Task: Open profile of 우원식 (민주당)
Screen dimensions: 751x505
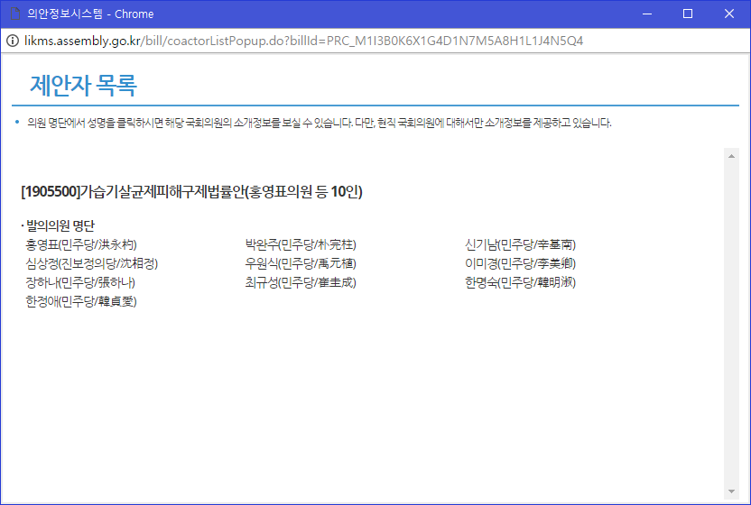Action: pos(301,263)
